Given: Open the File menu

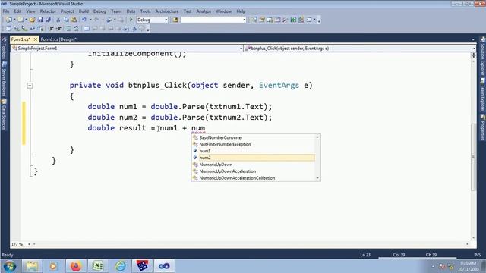Looking at the screenshot, I should pyautogui.click(x=6, y=11).
